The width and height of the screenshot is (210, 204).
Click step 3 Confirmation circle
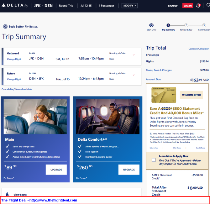(204, 25)
